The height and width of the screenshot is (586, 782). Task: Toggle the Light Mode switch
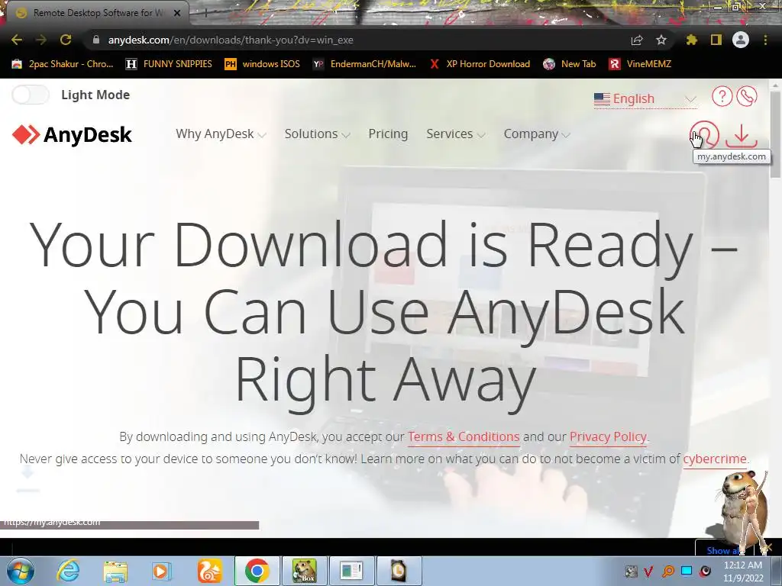[x=31, y=95]
